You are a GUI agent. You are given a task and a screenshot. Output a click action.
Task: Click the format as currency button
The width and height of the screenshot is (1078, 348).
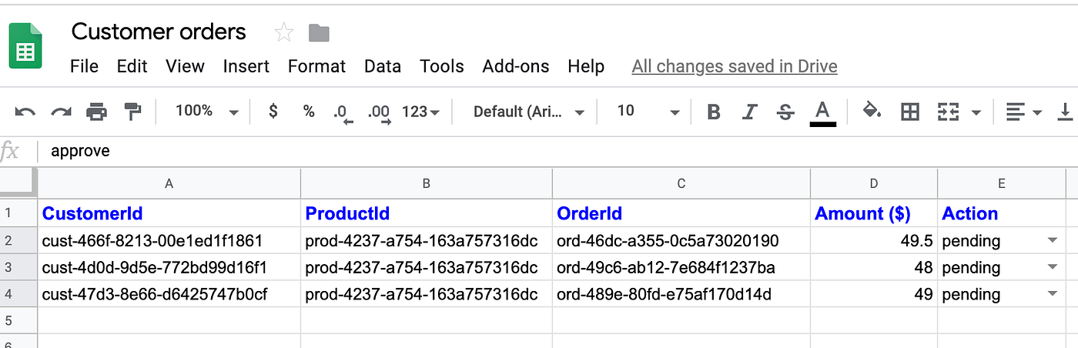click(273, 112)
